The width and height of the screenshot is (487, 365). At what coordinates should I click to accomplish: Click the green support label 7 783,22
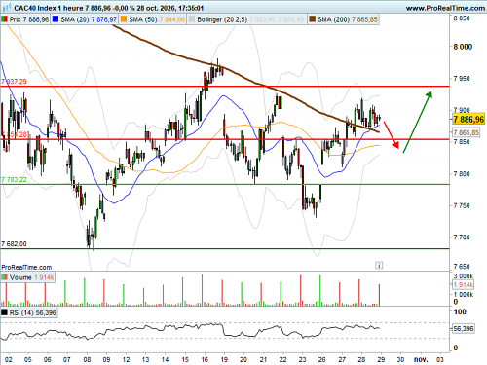[x=14, y=179]
